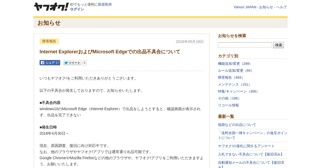Go to Yahoo! JAPAN top page
Image resolution: width=321 pixels, height=168 pixels.
(x=245, y=7)
